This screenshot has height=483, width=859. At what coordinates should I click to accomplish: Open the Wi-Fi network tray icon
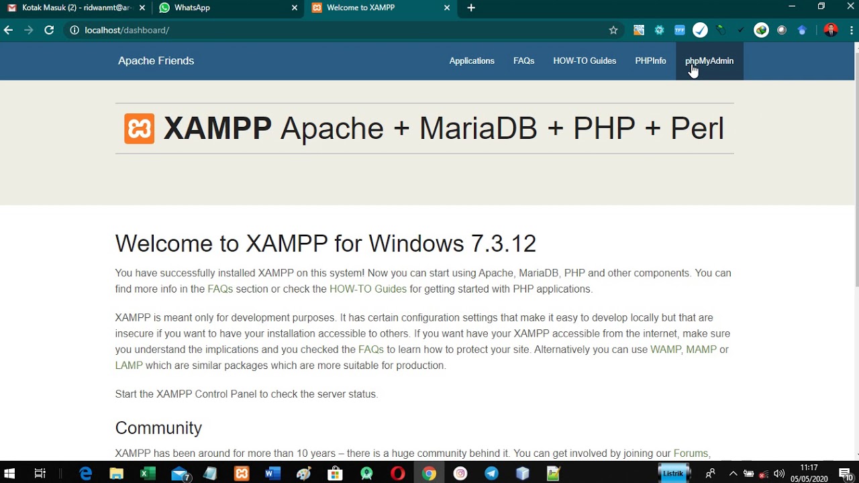click(764, 474)
